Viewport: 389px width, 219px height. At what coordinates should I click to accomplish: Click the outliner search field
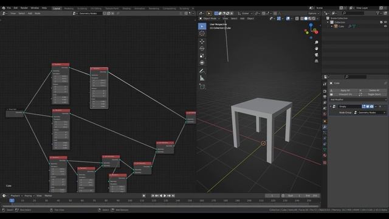(354, 13)
